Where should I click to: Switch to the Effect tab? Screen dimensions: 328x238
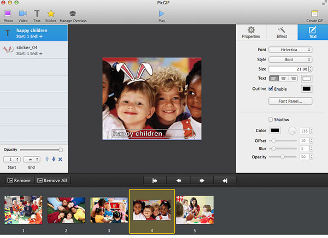pyautogui.click(x=282, y=32)
